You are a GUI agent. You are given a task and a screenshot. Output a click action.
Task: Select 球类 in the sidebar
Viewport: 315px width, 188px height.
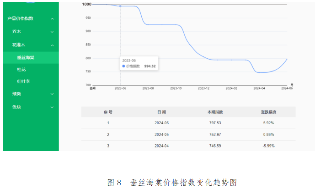pos(16,94)
